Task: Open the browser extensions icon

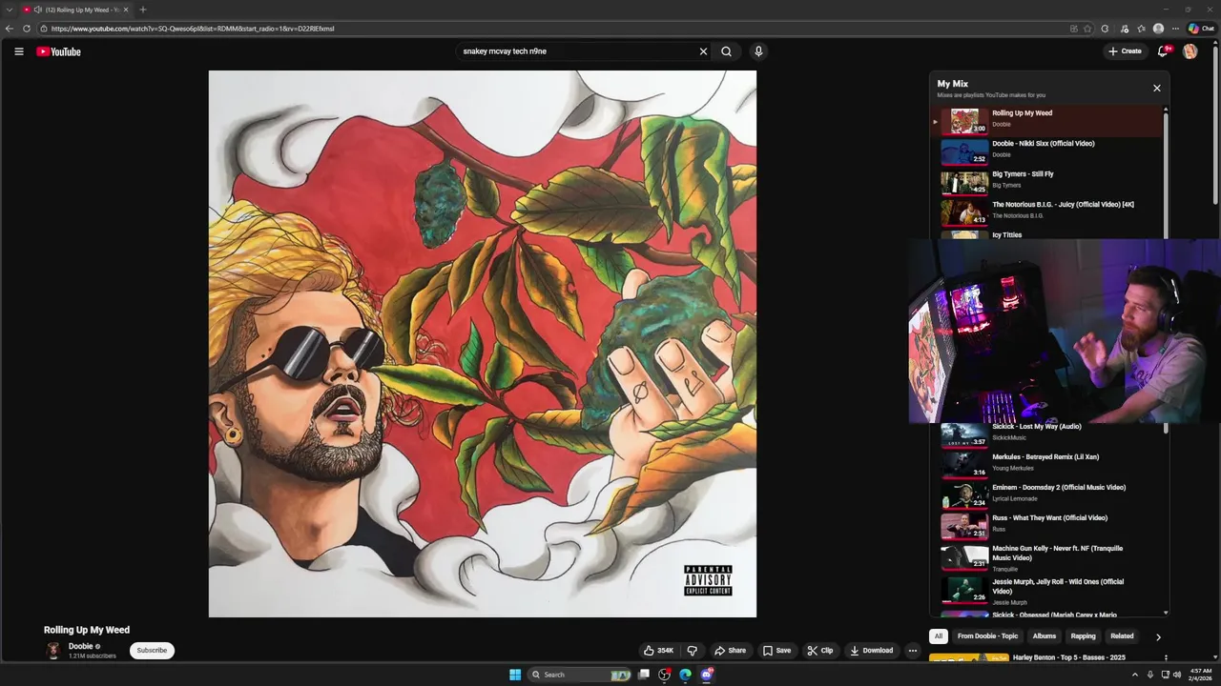Action: coord(1105,29)
